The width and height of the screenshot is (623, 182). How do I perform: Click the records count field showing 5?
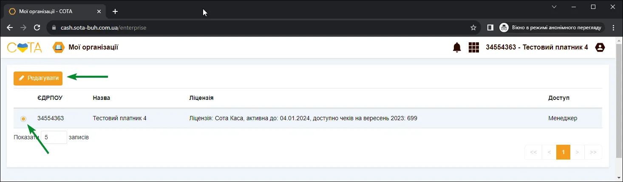click(x=54, y=137)
